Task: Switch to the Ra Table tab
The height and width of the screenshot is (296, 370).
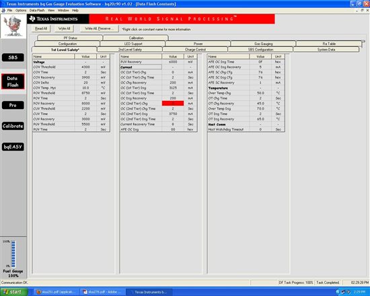Action: pyautogui.click(x=329, y=44)
